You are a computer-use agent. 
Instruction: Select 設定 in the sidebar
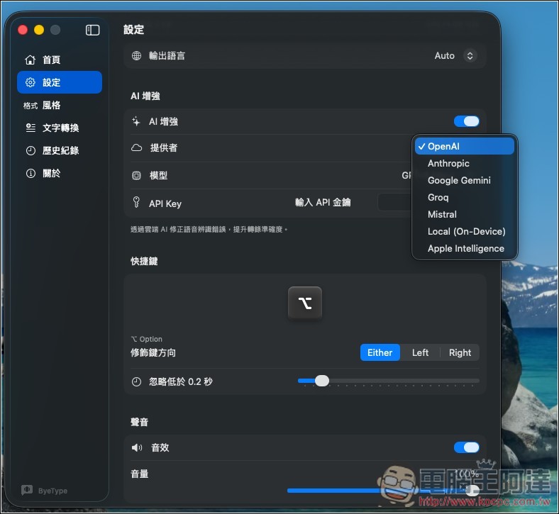60,82
